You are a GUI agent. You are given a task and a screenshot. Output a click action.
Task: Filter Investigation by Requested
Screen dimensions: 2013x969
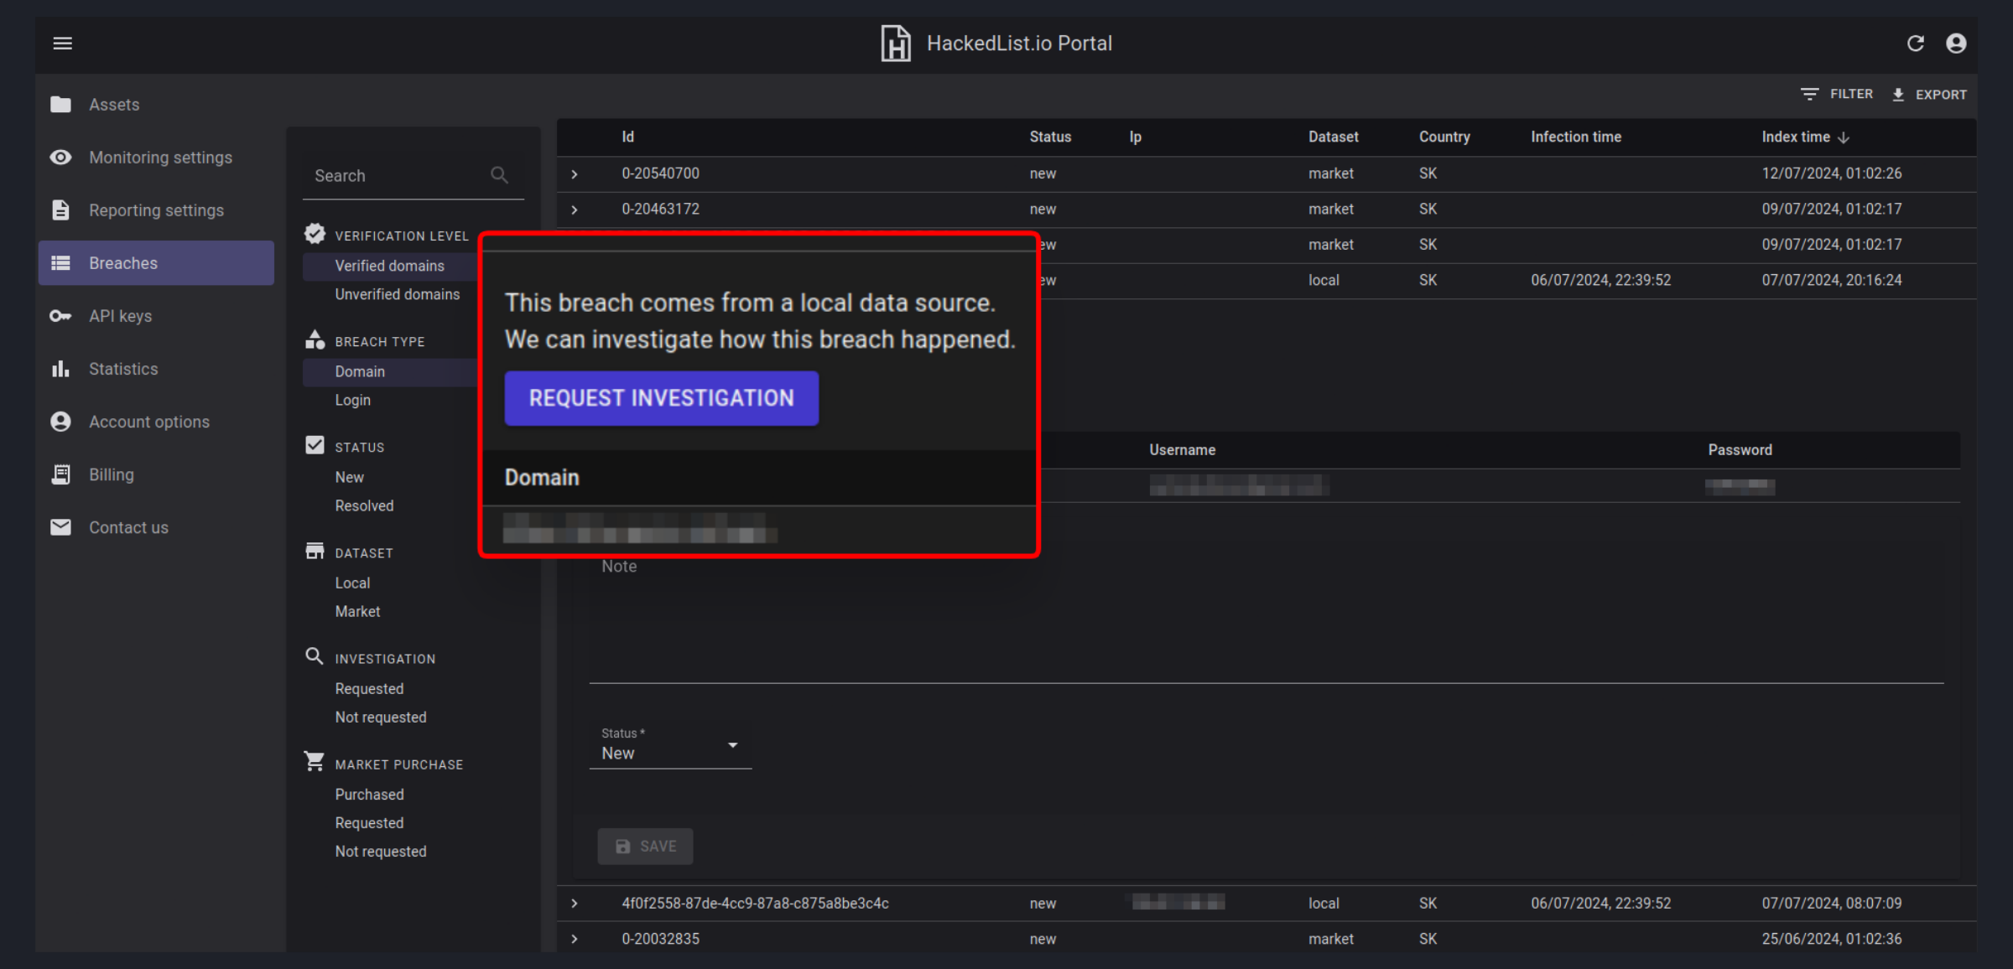(369, 688)
